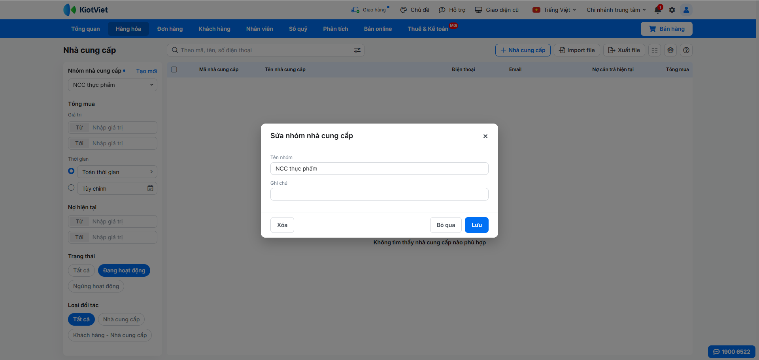Open the Tiếng Việt language dropdown

tap(555, 10)
